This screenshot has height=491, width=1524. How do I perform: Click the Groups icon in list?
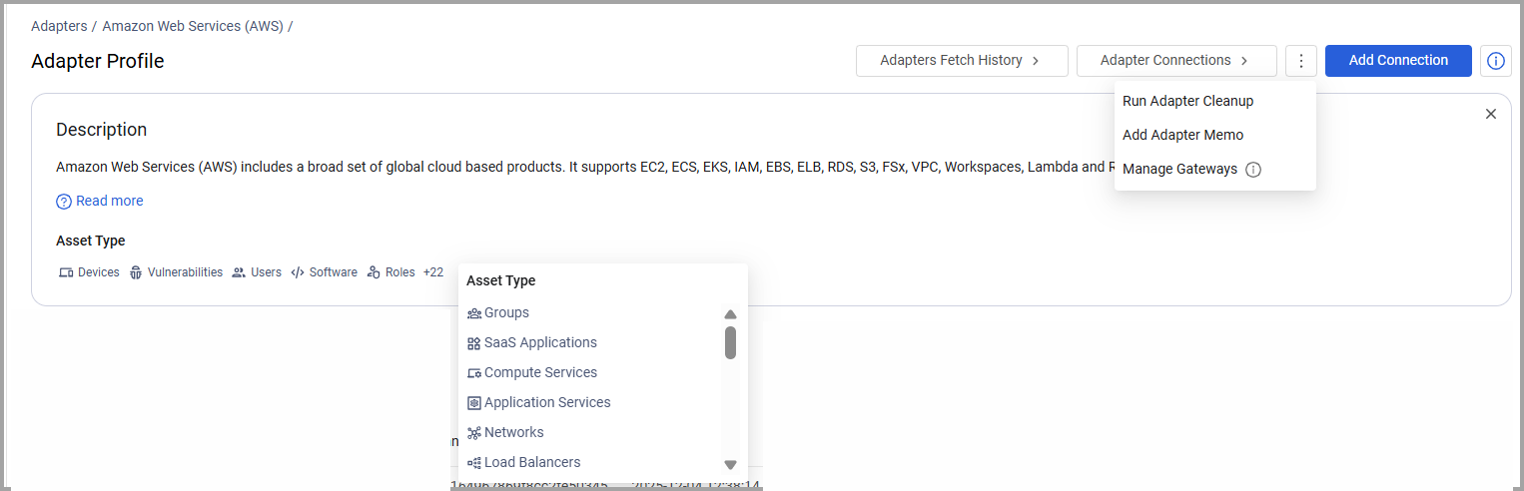tap(474, 313)
